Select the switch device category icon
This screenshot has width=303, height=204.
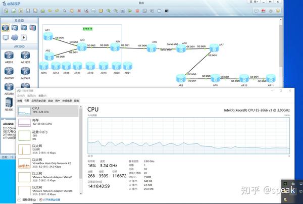point(15,28)
